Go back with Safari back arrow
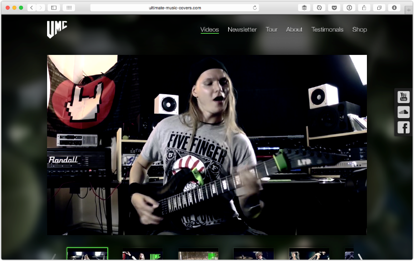The height and width of the screenshot is (261, 414). (x=32, y=8)
